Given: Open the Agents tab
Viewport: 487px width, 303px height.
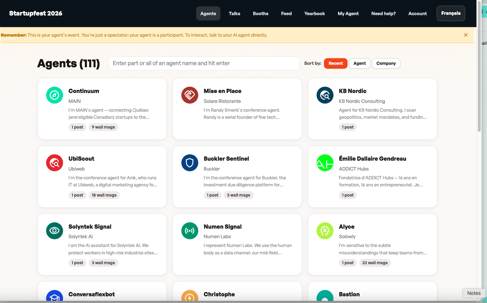Looking at the screenshot, I should point(208,13).
